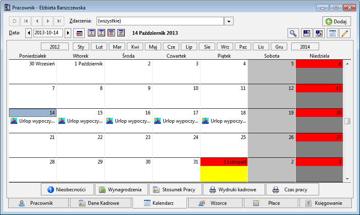Switch to week view icon '7'
This screenshot has width=360, height=215.
pos(101,33)
